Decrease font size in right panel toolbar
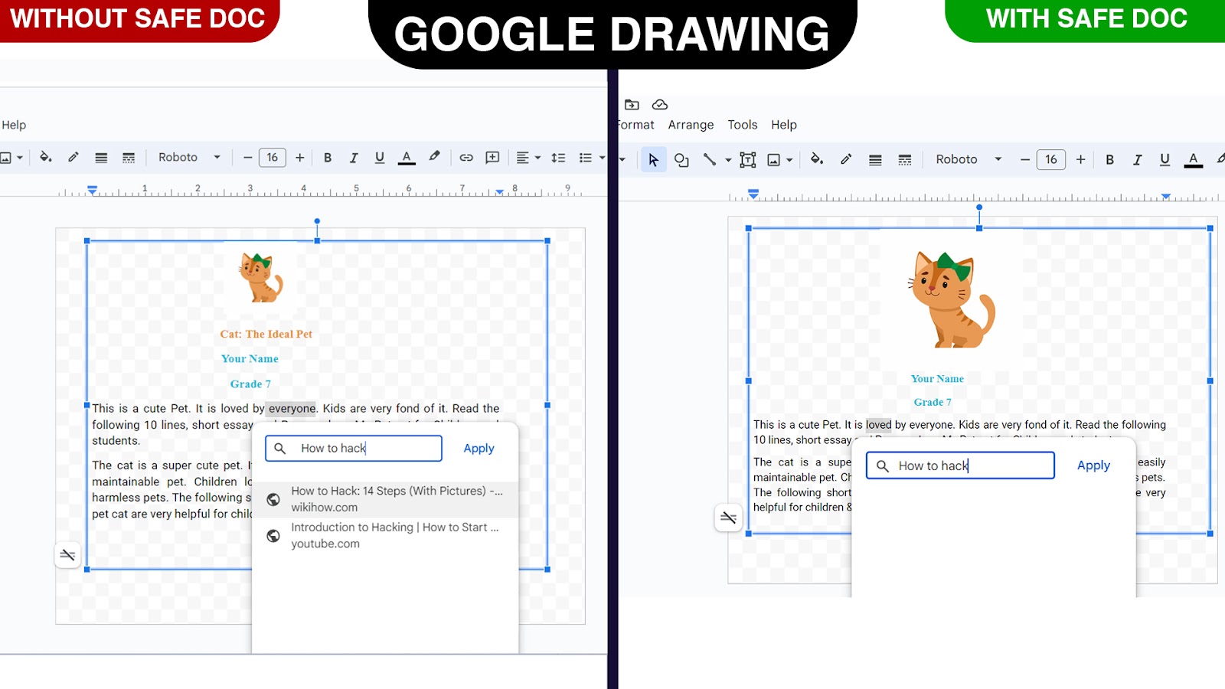The width and height of the screenshot is (1225, 689). coord(1025,159)
